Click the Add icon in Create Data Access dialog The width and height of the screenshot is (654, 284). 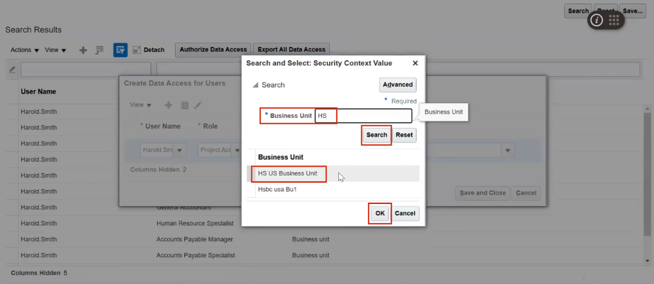[x=168, y=105]
